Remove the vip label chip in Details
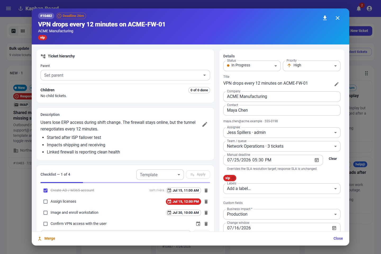 233,178
